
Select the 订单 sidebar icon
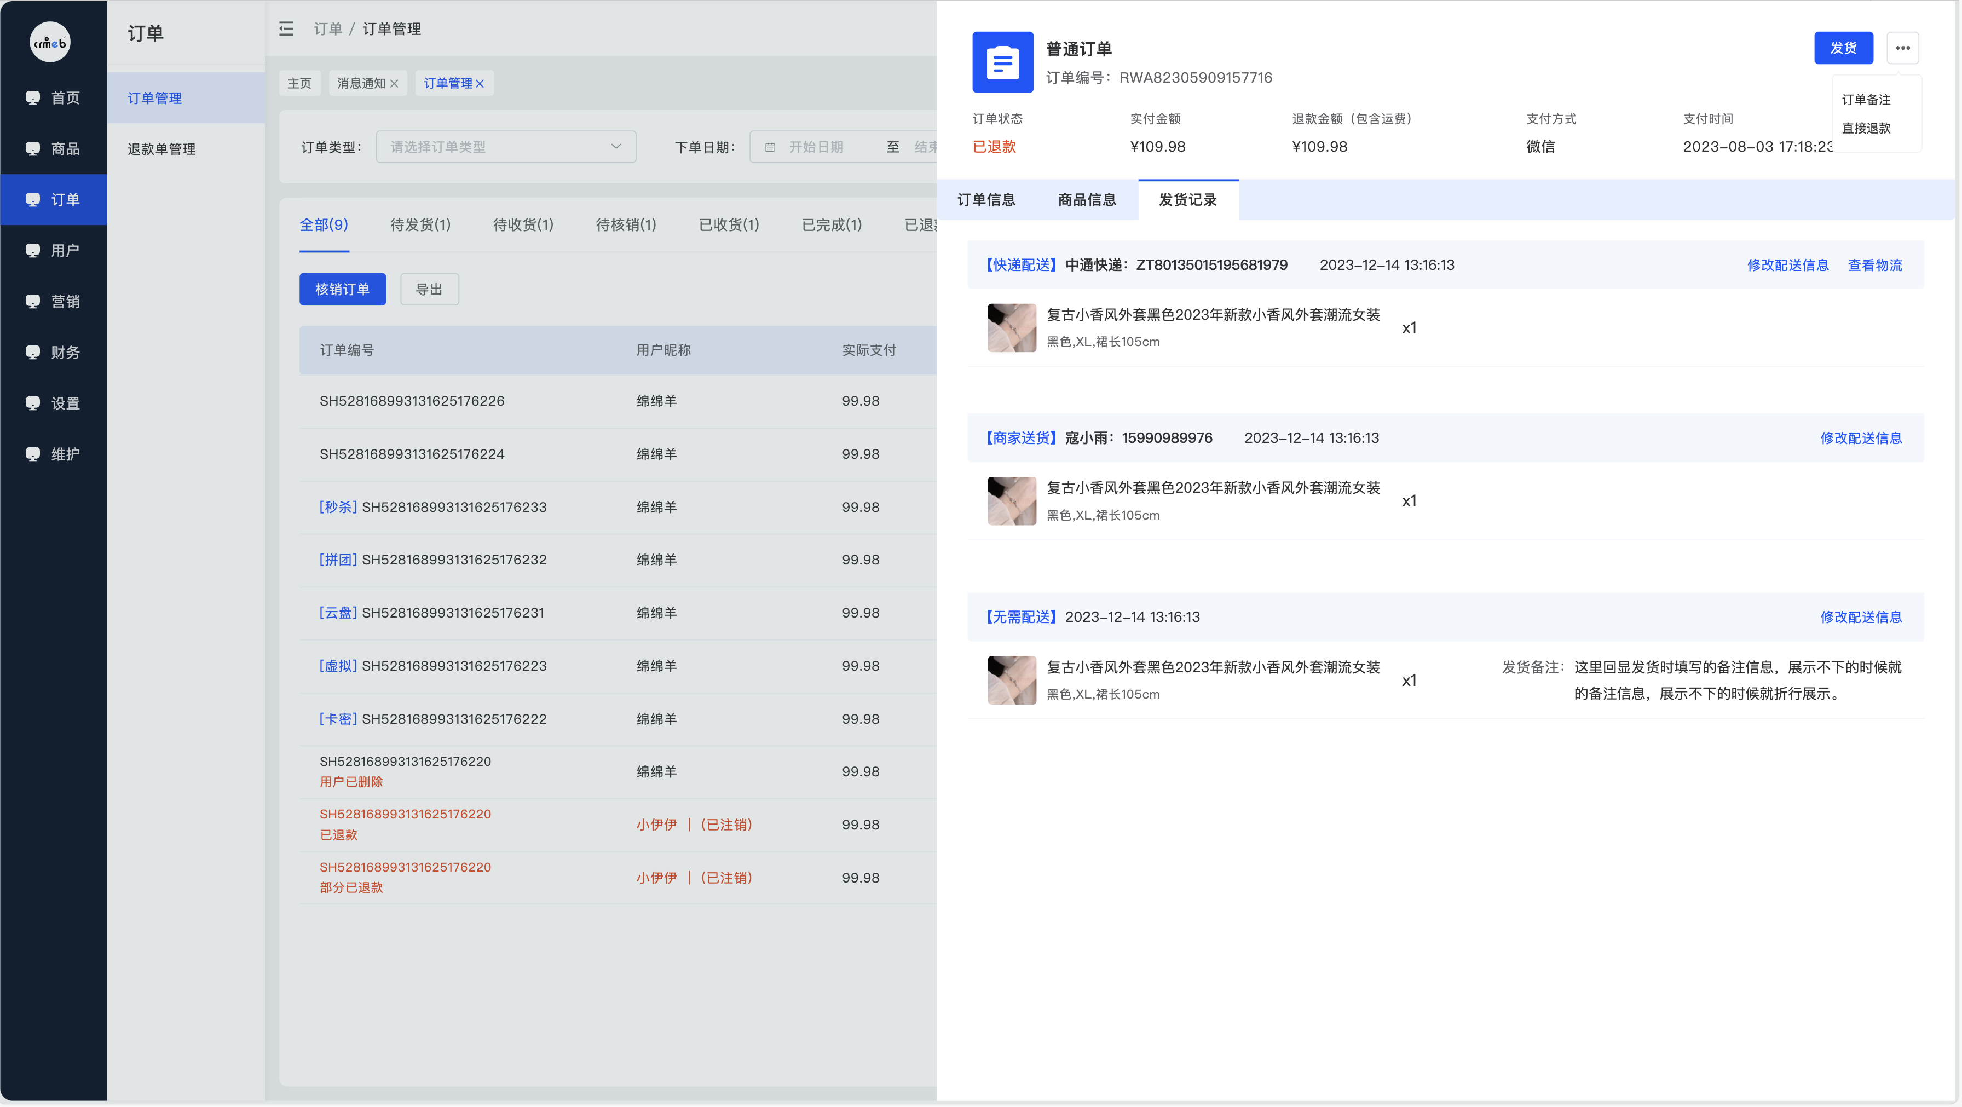point(33,200)
